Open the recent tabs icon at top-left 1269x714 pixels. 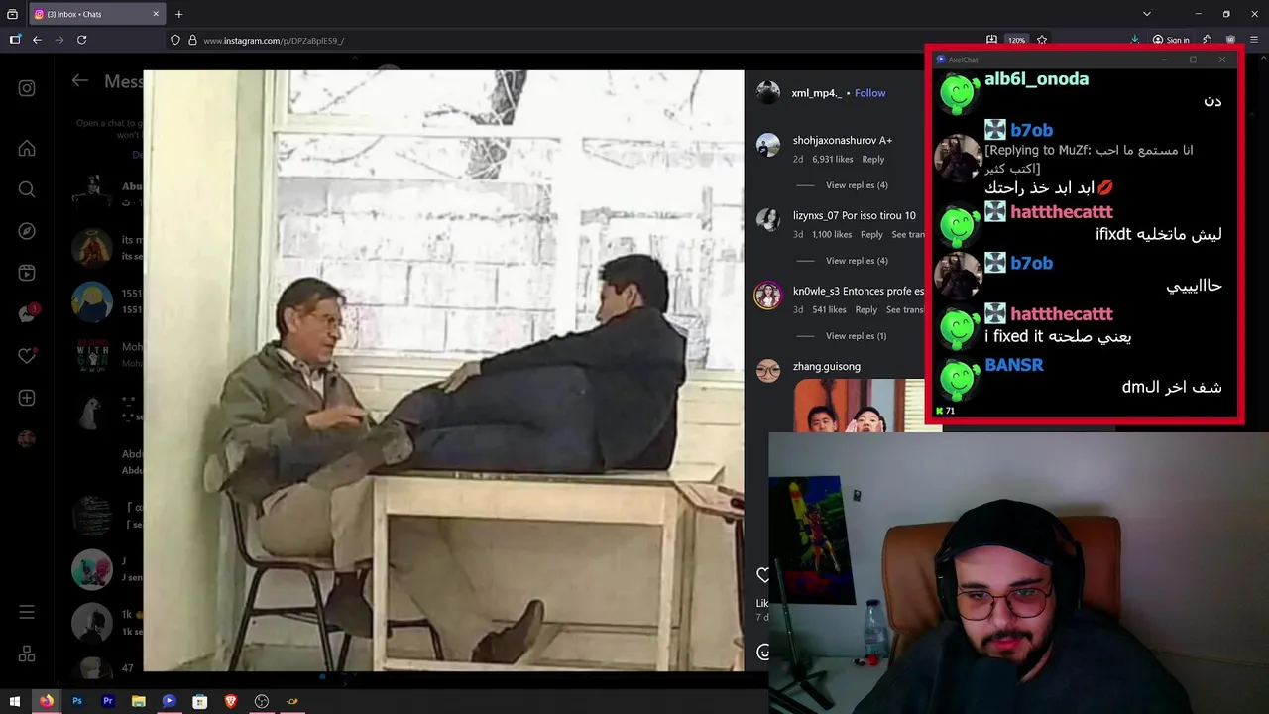point(12,14)
